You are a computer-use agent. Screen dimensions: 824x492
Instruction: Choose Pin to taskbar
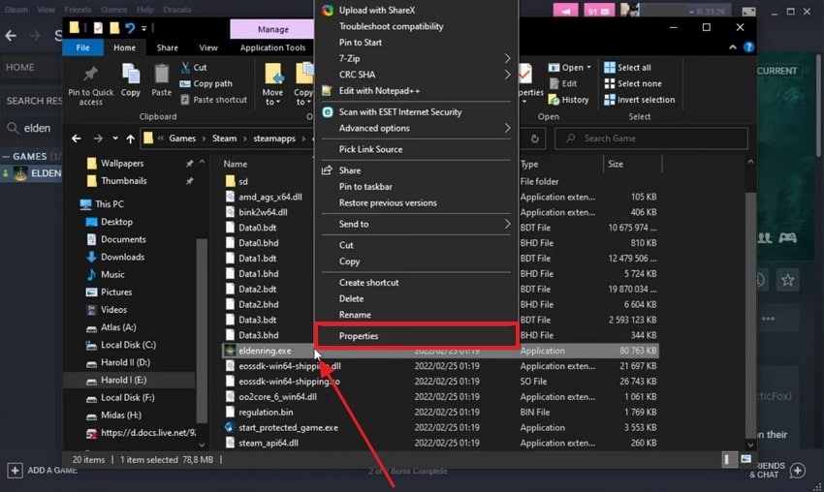pyautogui.click(x=416, y=186)
